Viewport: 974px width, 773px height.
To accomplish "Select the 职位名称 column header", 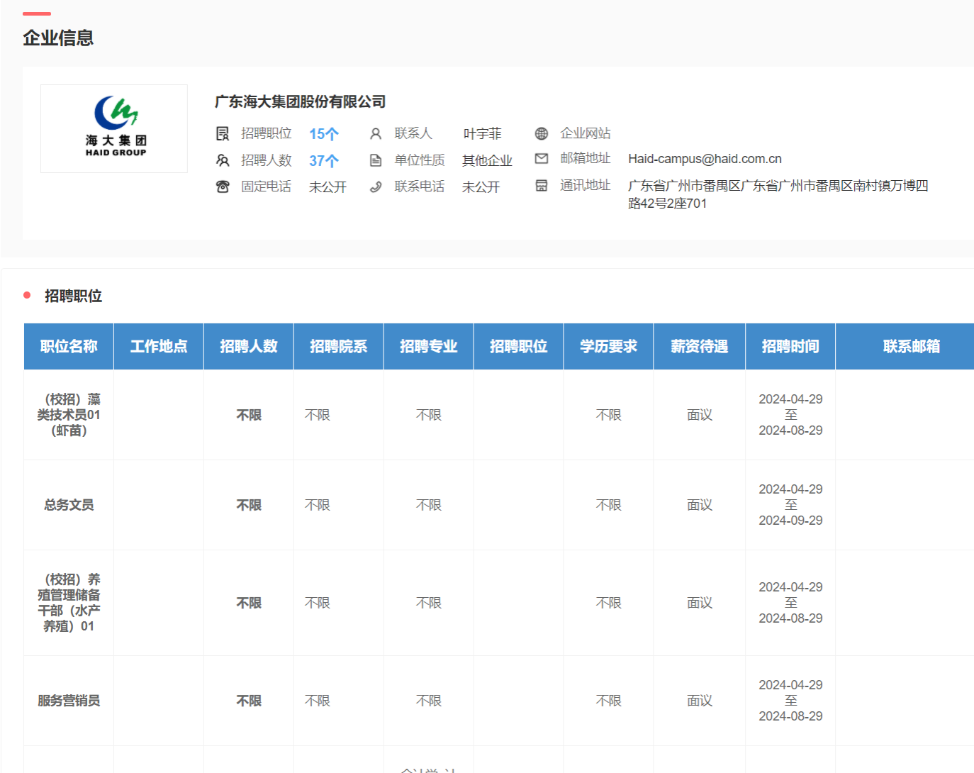I will [x=69, y=346].
